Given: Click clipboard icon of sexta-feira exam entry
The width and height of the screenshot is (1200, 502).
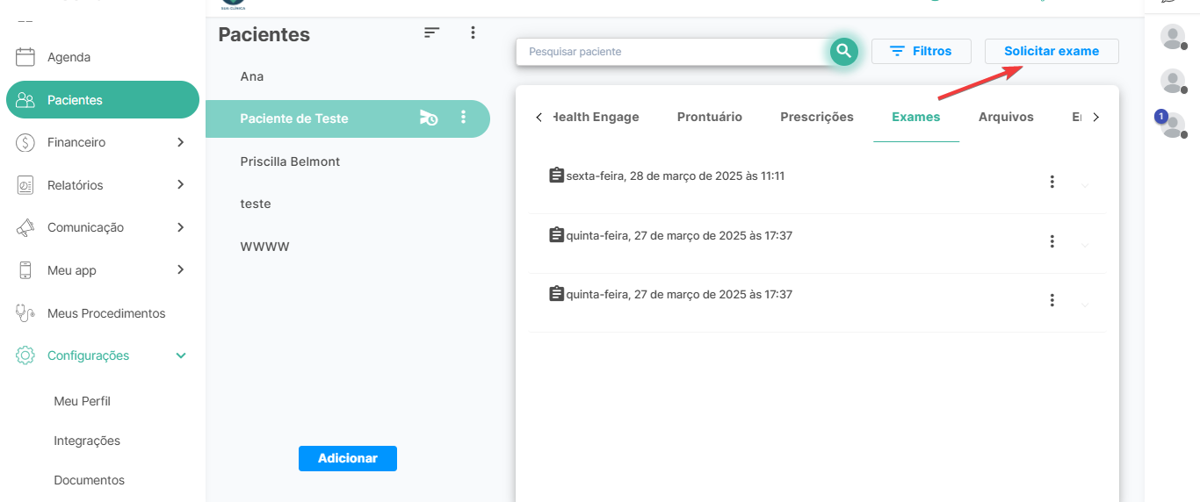Looking at the screenshot, I should (x=556, y=176).
